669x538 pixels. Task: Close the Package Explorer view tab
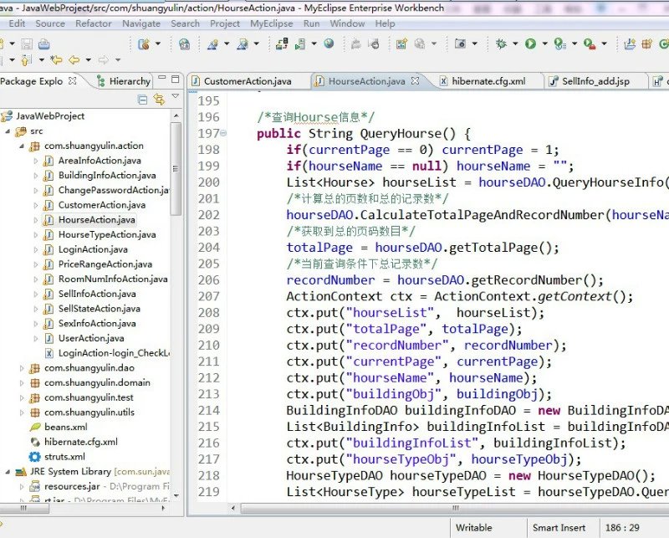click(73, 80)
